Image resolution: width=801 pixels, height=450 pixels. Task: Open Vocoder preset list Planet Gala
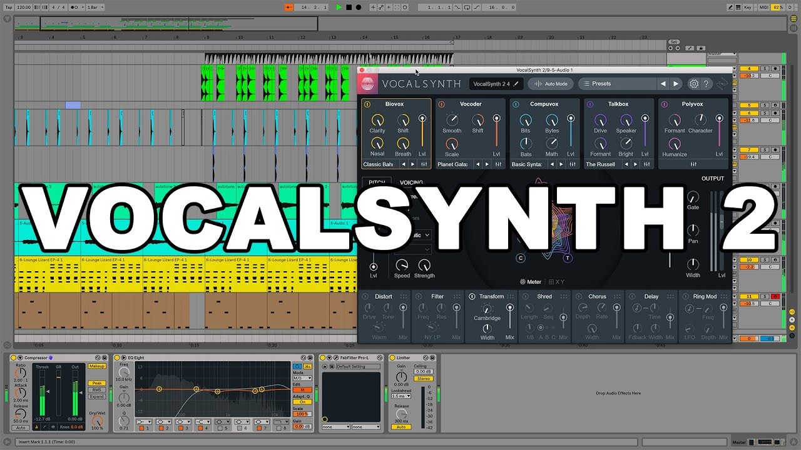pos(452,164)
